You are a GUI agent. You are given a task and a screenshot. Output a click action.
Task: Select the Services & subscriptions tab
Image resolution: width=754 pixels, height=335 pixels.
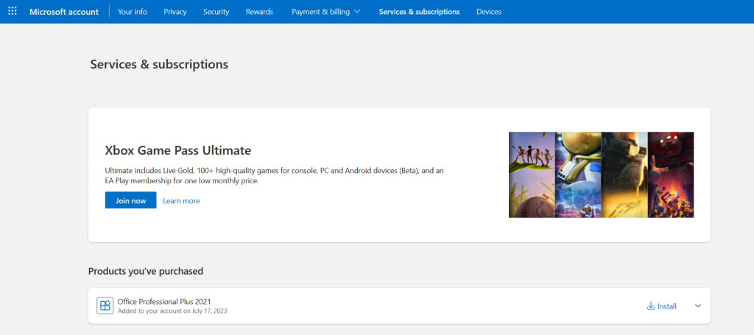click(x=419, y=12)
